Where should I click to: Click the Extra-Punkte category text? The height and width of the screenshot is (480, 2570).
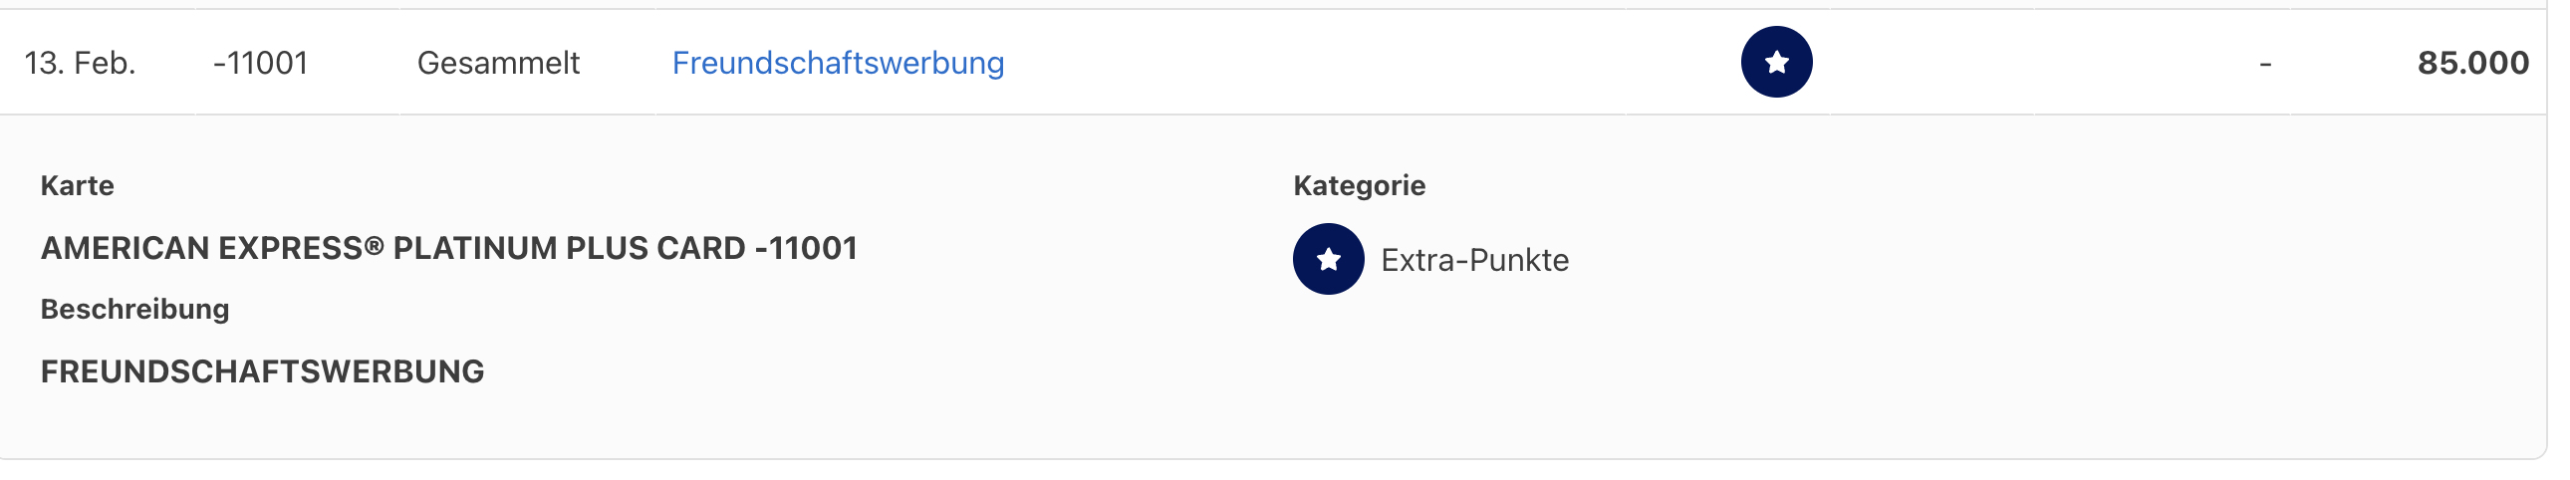coord(1474,261)
